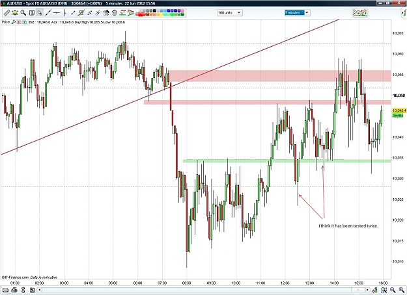
Task: Select the blue arrow drawing tool
Action: 90,13
